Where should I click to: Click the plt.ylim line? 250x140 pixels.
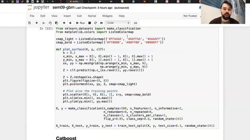pos(87,101)
